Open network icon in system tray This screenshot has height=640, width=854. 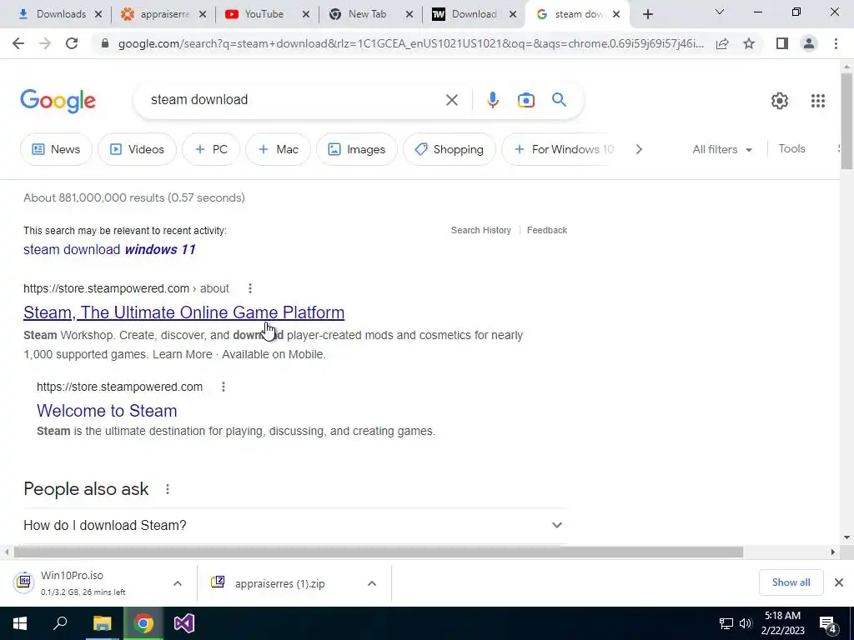click(726, 623)
